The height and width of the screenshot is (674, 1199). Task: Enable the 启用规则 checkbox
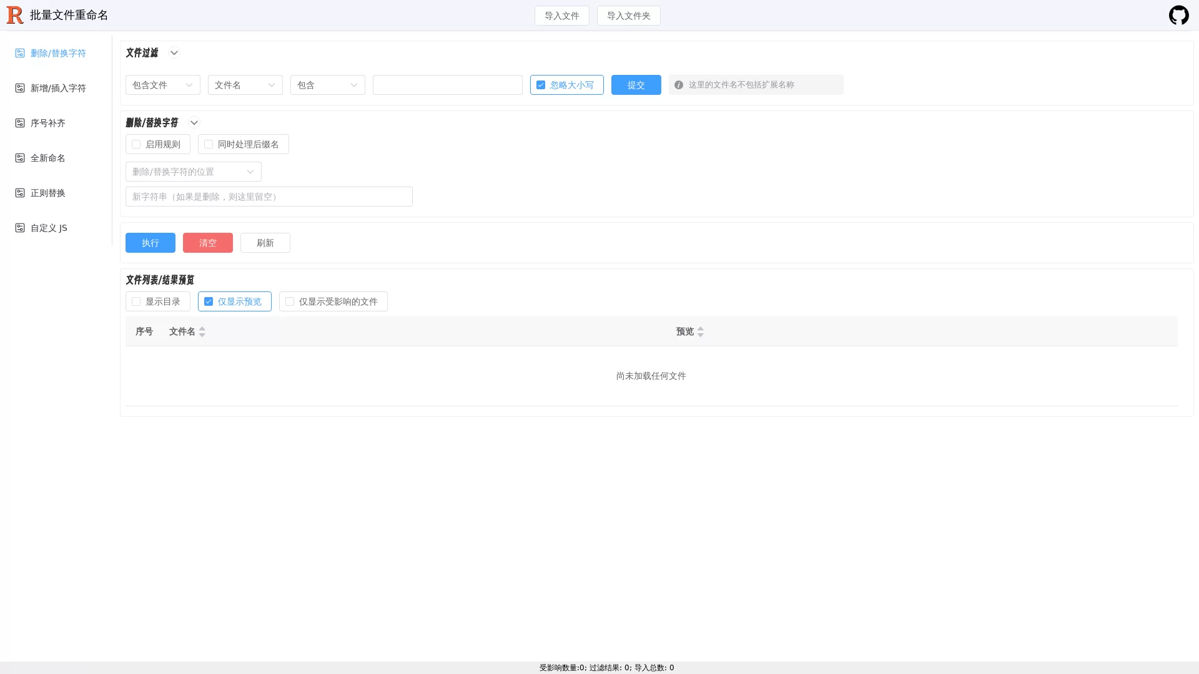(136, 144)
